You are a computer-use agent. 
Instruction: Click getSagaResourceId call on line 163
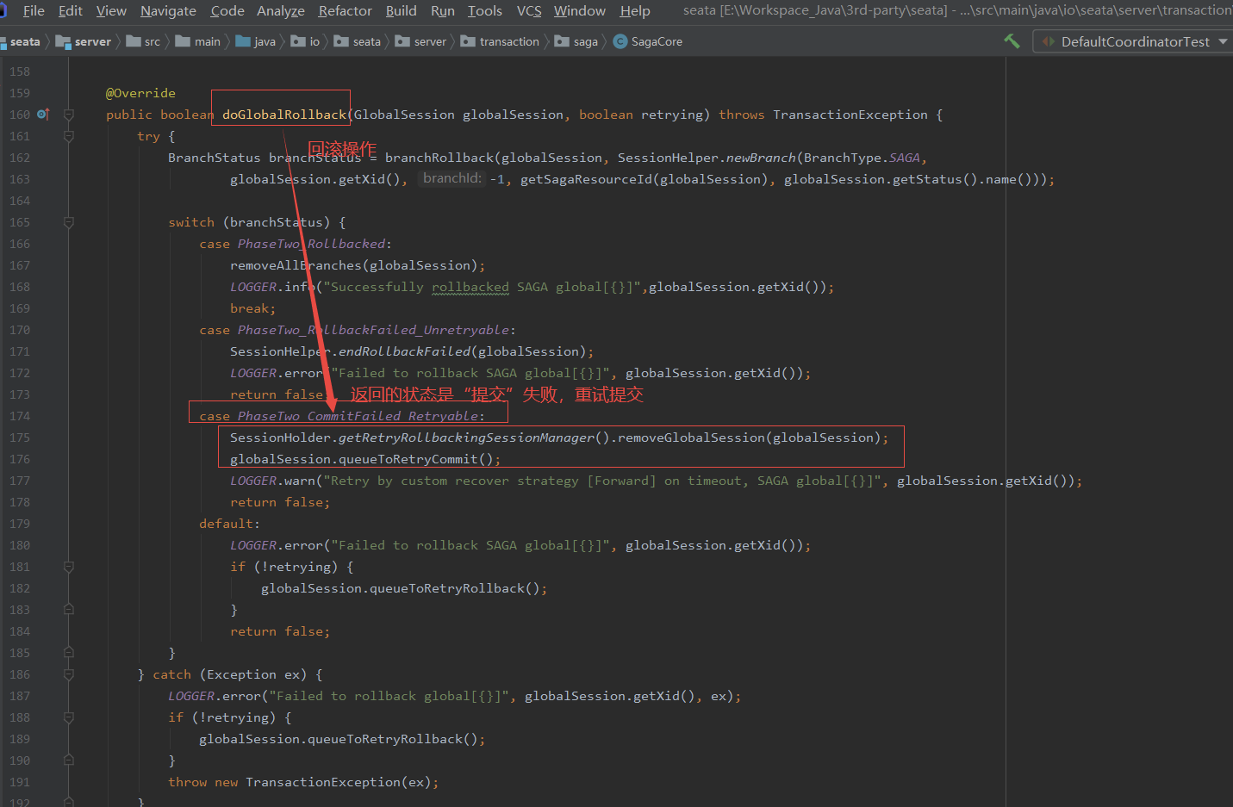tap(586, 179)
